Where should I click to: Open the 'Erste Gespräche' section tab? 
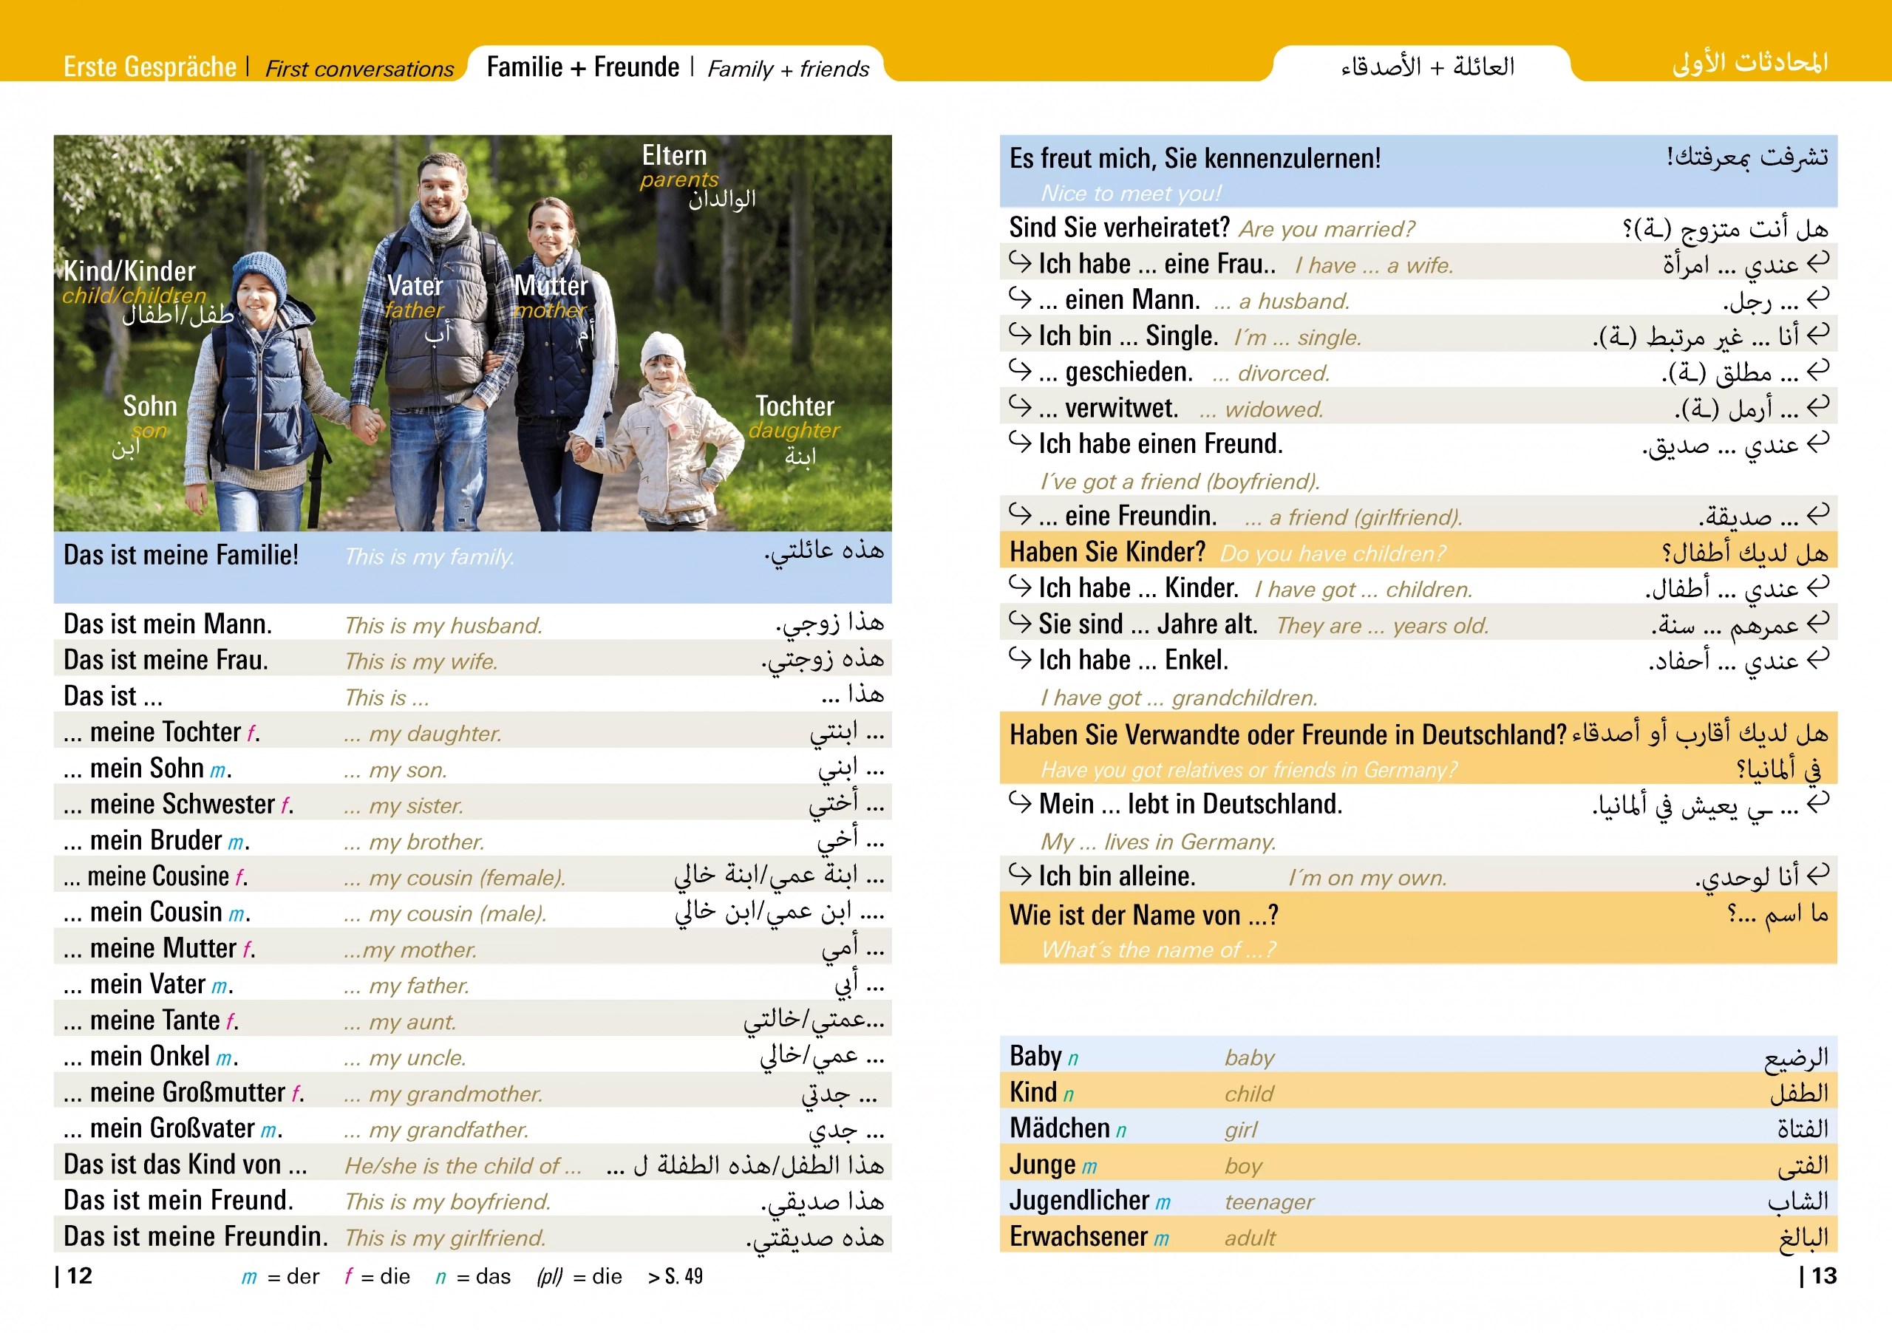pos(150,67)
